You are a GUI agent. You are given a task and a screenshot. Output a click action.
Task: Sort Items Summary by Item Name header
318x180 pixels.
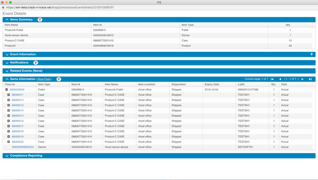click(x=11, y=25)
